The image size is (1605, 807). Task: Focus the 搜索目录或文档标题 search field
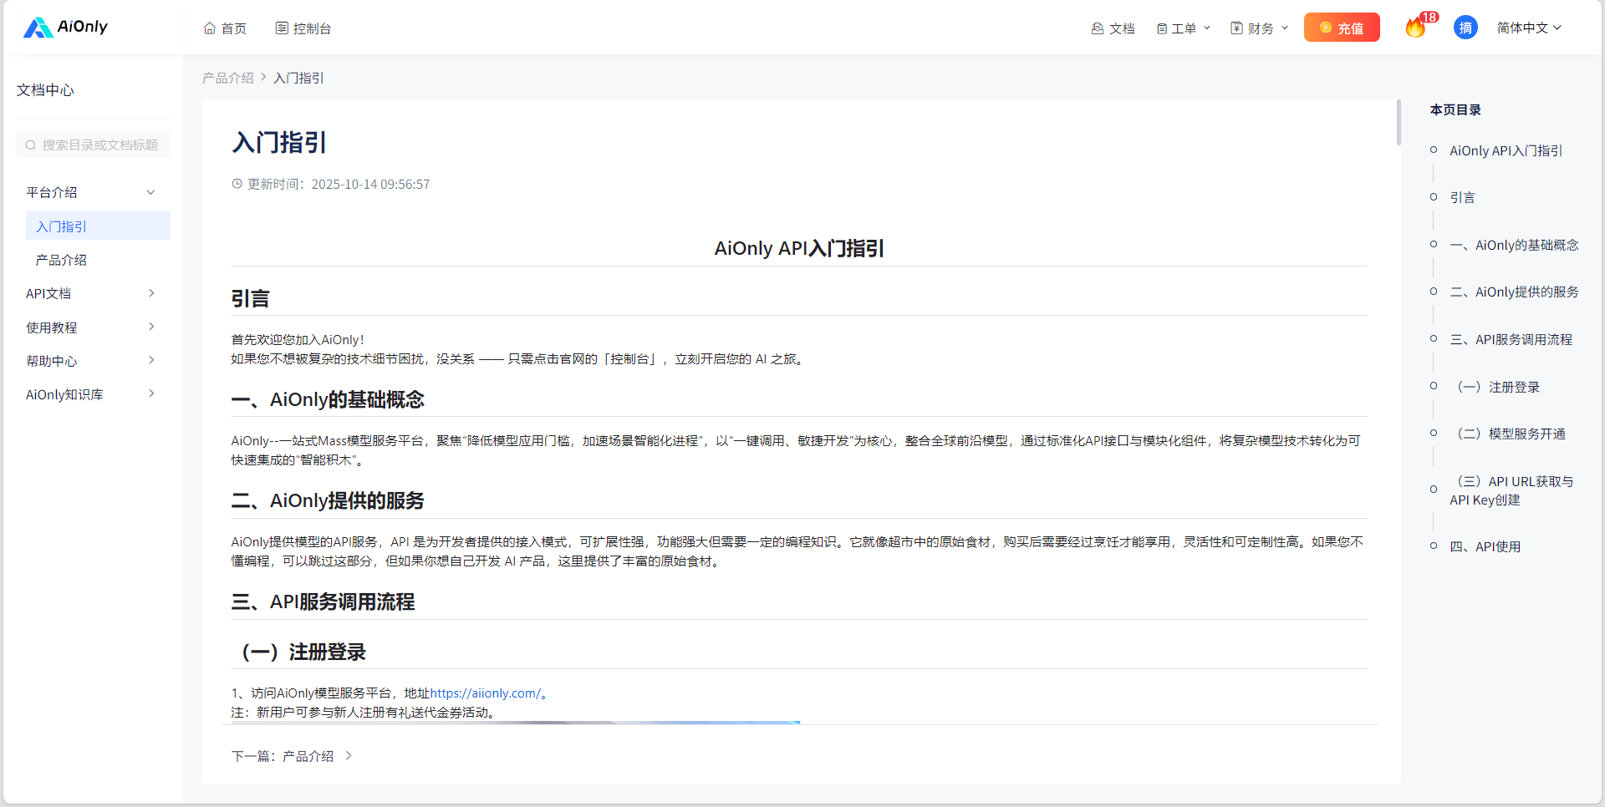[x=93, y=145]
